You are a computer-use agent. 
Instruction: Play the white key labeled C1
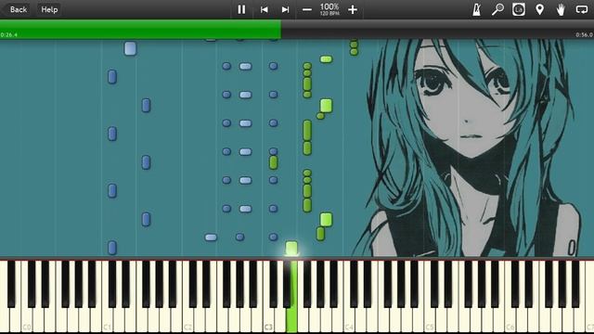click(x=107, y=318)
